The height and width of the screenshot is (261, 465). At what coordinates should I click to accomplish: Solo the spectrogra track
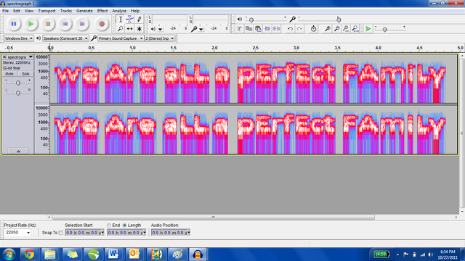tap(25, 74)
